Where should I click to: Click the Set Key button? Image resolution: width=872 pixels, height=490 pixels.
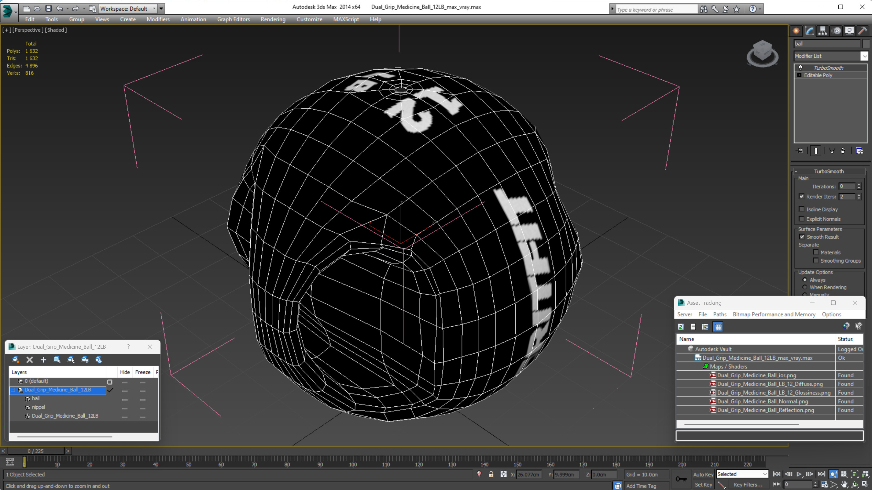coord(703,485)
